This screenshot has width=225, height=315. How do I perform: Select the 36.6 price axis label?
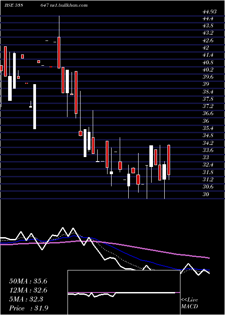click(x=208, y=113)
